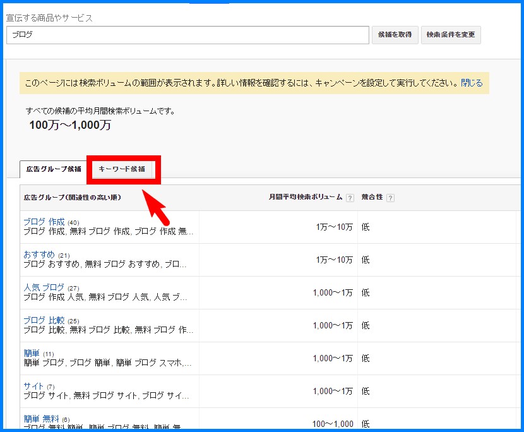Viewport: 524px width, 432px height.
Task: Click the product search field containing ブログ
Action: [188, 35]
